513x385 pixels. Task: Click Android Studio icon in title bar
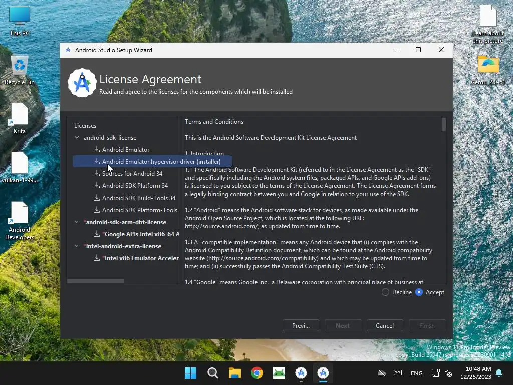[68, 50]
